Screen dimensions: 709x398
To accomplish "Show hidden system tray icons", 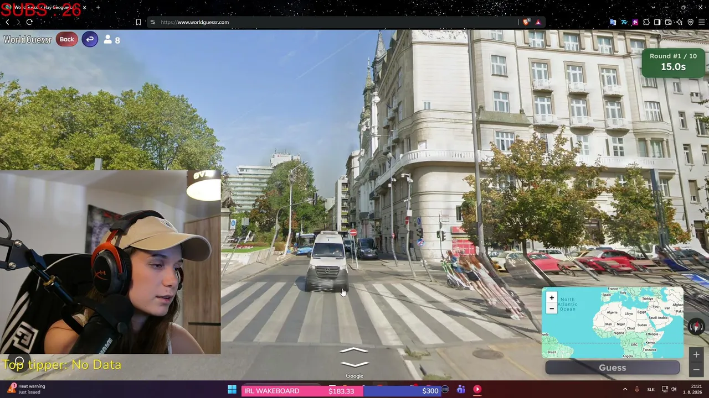I will coord(625,390).
